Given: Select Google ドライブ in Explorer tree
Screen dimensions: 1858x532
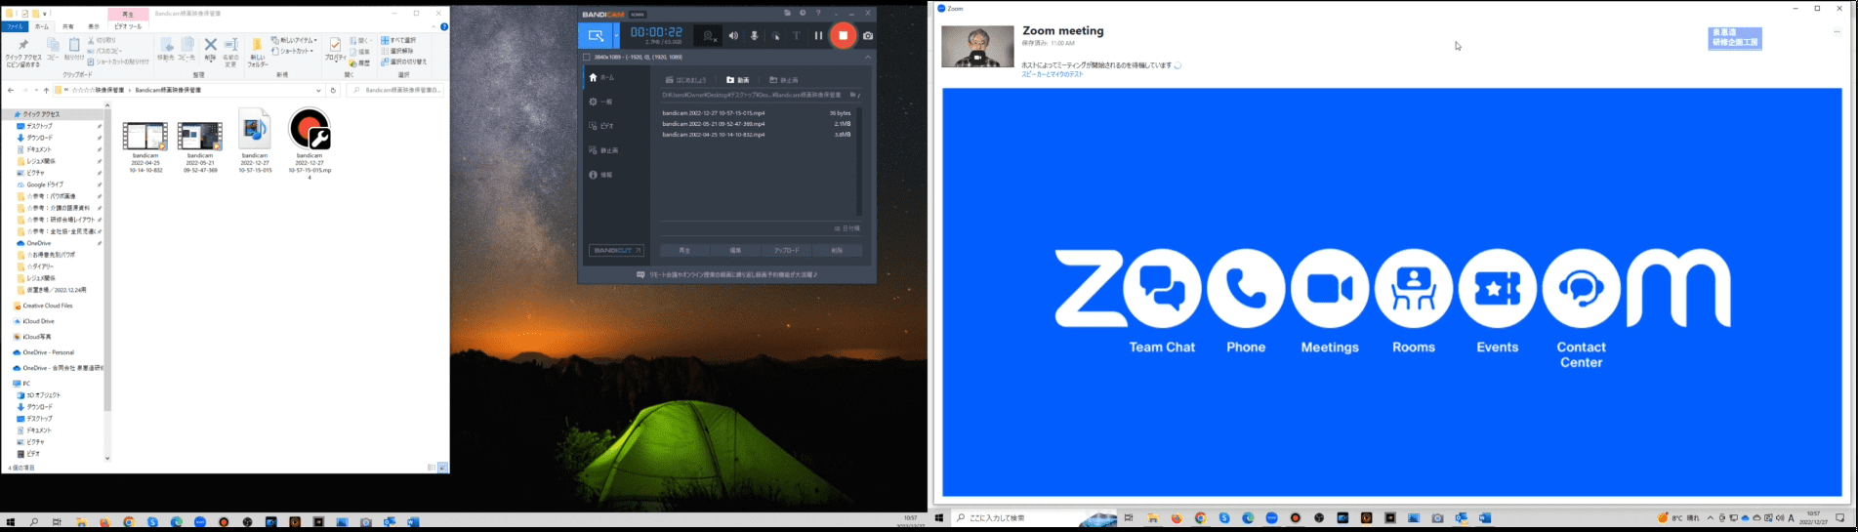Looking at the screenshot, I should pyautogui.click(x=45, y=184).
